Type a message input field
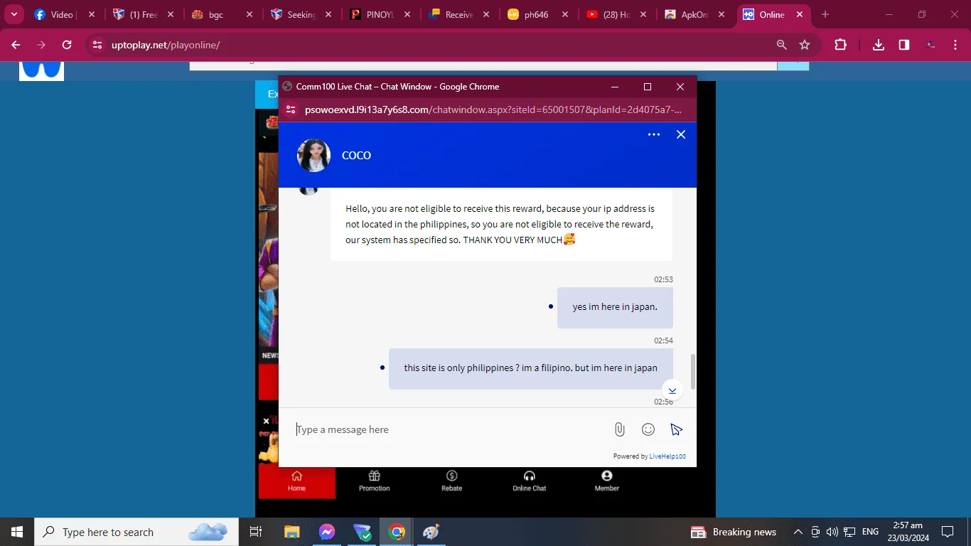971x546 pixels. [x=449, y=429]
